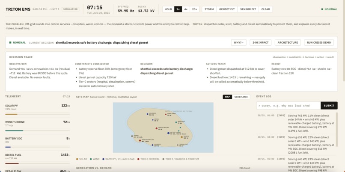
Task: Click the 13.72 kV bus voltage value
Action: (x=146, y=11)
